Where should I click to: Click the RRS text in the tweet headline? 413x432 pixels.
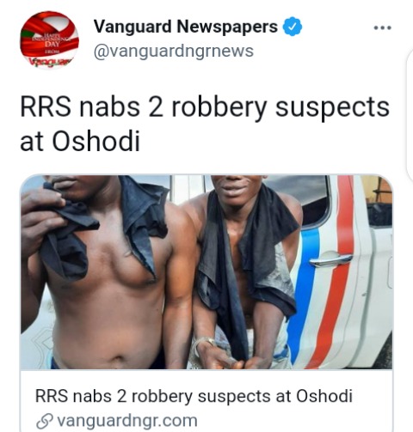46,106
